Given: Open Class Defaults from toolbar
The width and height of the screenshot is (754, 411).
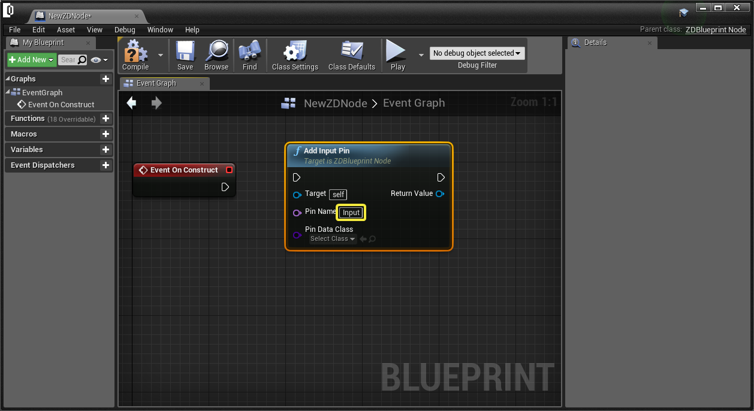Looking at the screenshot, I should pyautogui.click(x=351, y=55).
